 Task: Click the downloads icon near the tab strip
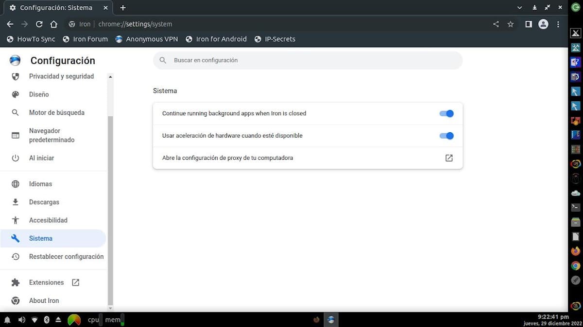535,7
